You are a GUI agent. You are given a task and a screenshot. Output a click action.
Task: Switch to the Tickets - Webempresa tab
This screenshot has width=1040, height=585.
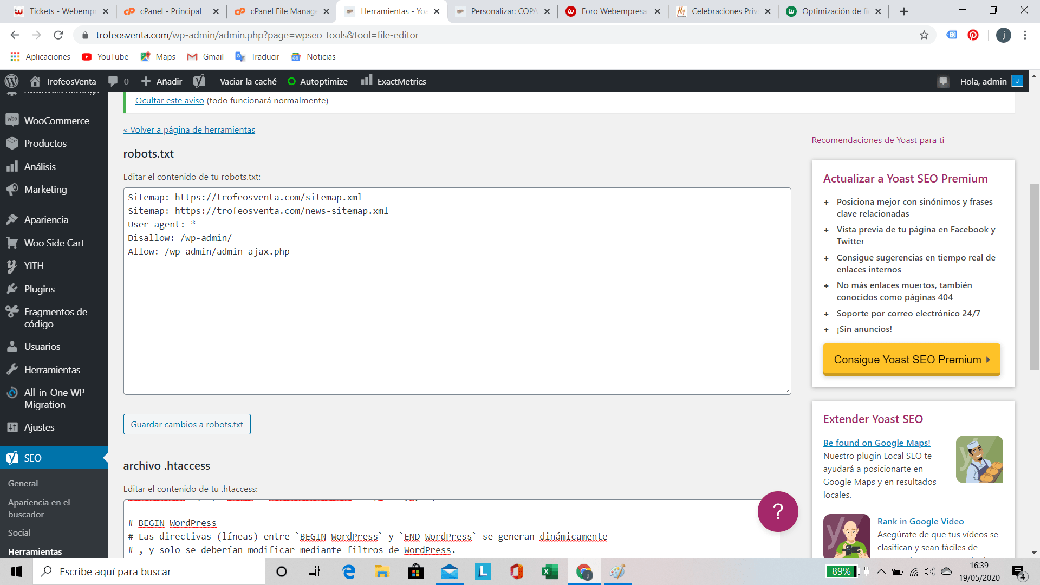[x=61, y=11]
